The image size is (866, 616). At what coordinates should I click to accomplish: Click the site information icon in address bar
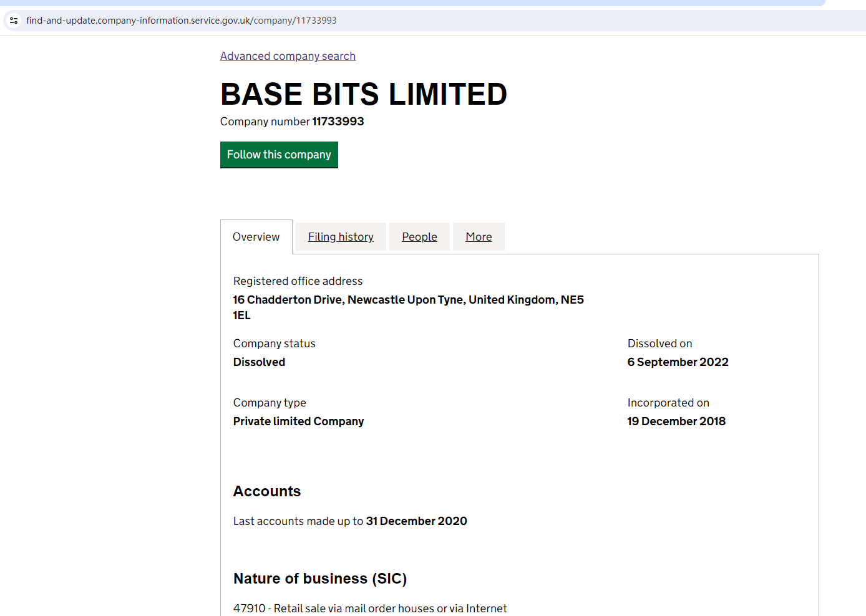pos(14,21)
